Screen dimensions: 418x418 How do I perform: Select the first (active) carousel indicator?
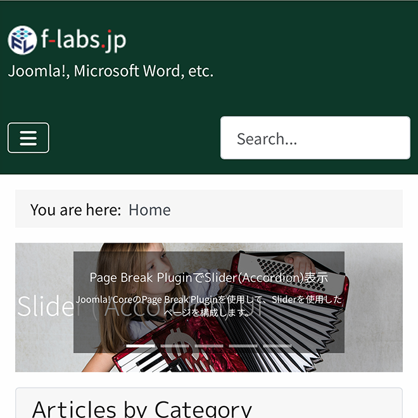pyautogui.click(x=140, y=346)
